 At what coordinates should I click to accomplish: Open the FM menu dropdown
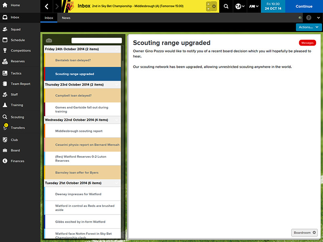tap(254, 6)
